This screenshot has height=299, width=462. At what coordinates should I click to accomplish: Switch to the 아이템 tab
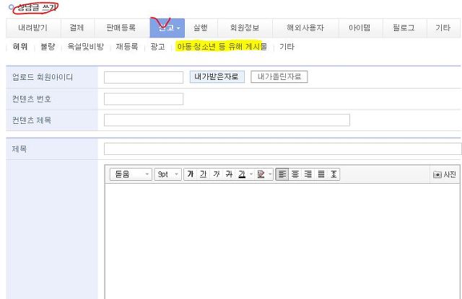tap(360, 28)
